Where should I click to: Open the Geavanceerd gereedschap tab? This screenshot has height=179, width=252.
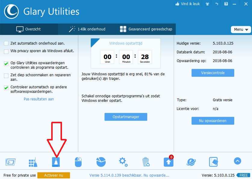coord(146,29)
